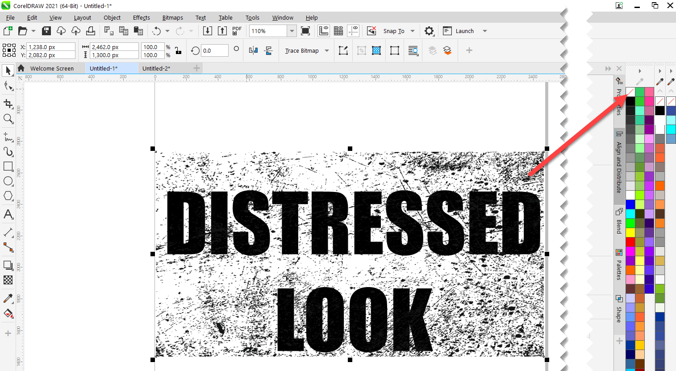This screenshot has height=371, width=676.
Task: Select the Interactive Fill tool
Action: point(8,313)
